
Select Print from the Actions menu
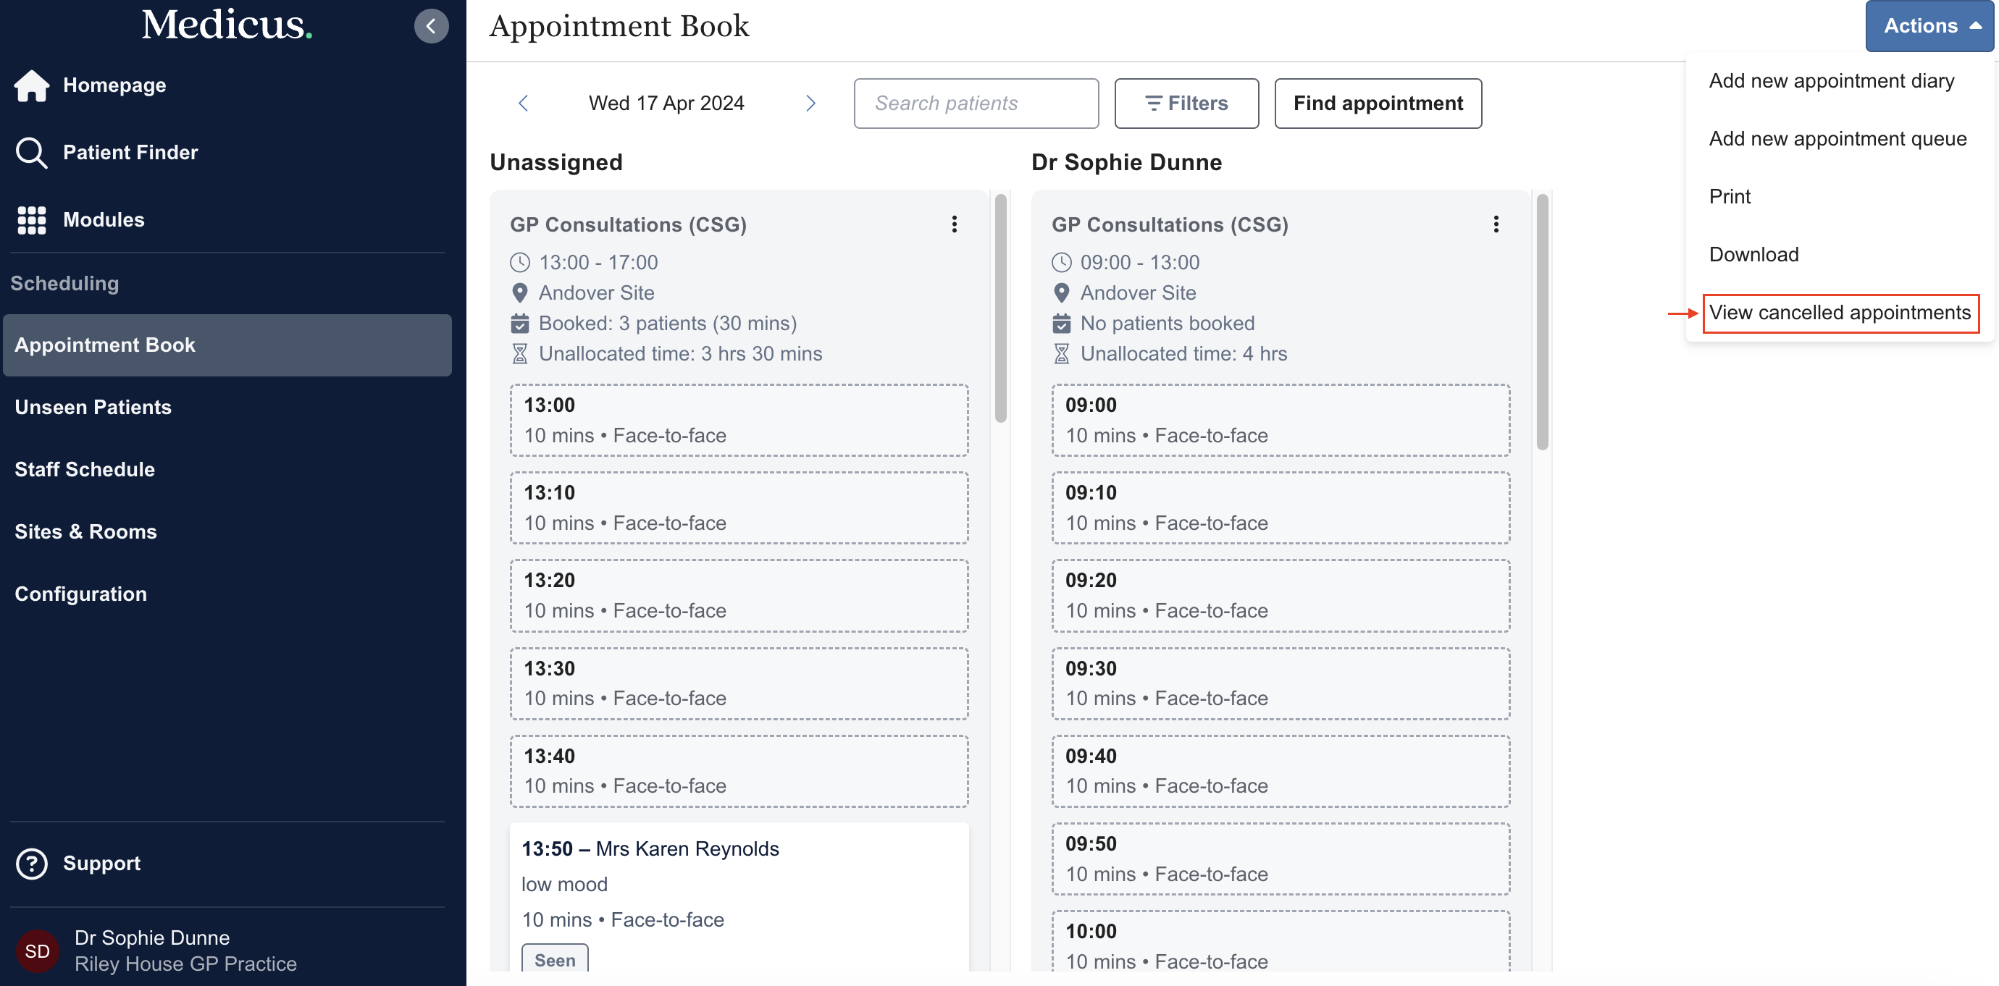tap(1730, 197)
